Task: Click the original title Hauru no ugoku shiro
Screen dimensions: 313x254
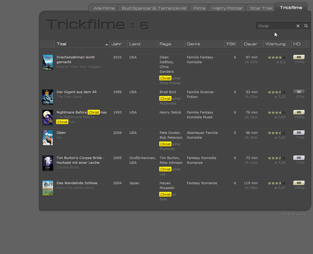Action: point(75,188)
